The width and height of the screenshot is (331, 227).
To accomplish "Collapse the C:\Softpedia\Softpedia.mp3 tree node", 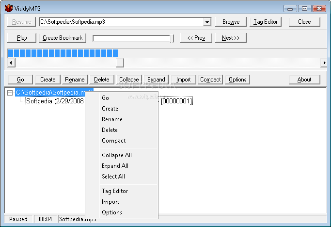I will click(x=10, y=93).
